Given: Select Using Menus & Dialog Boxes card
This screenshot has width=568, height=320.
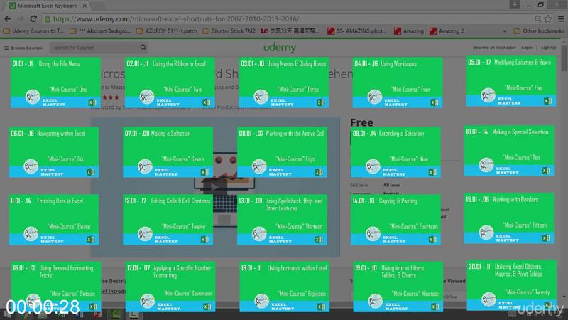Looking at the screenshot, I should tap(284, 82).
